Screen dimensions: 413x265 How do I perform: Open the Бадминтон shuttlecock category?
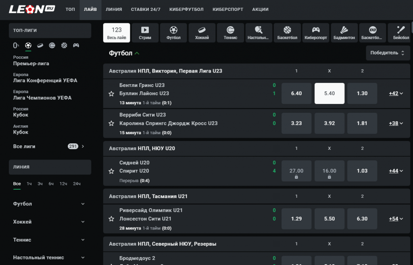pyautogui.click(x=344, y=33)
